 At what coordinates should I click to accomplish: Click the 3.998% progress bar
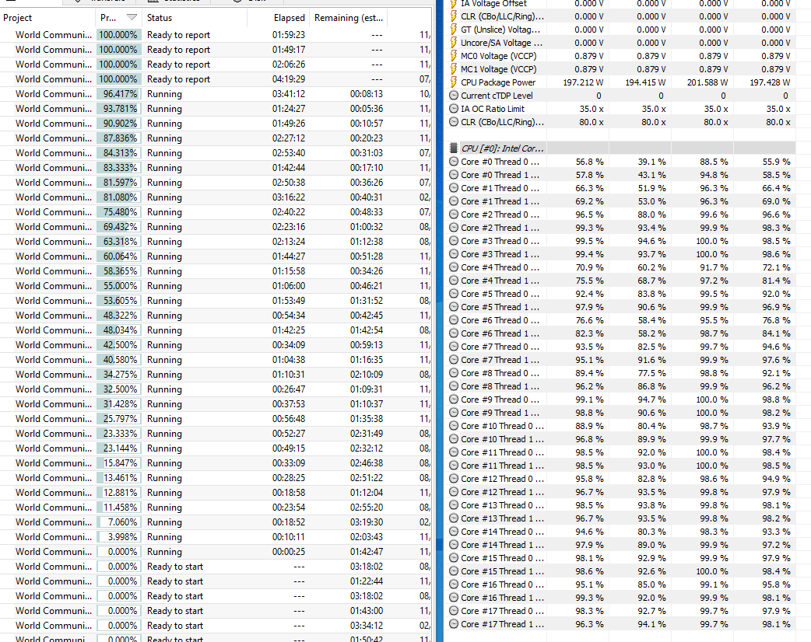119,536
